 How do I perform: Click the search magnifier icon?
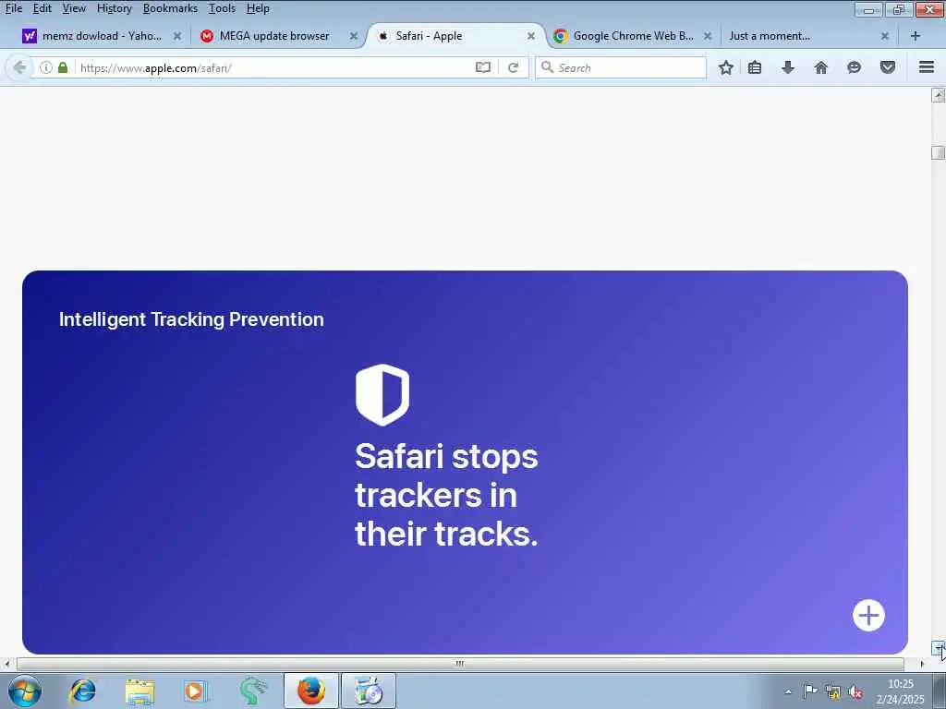click(x=547, y=66)
